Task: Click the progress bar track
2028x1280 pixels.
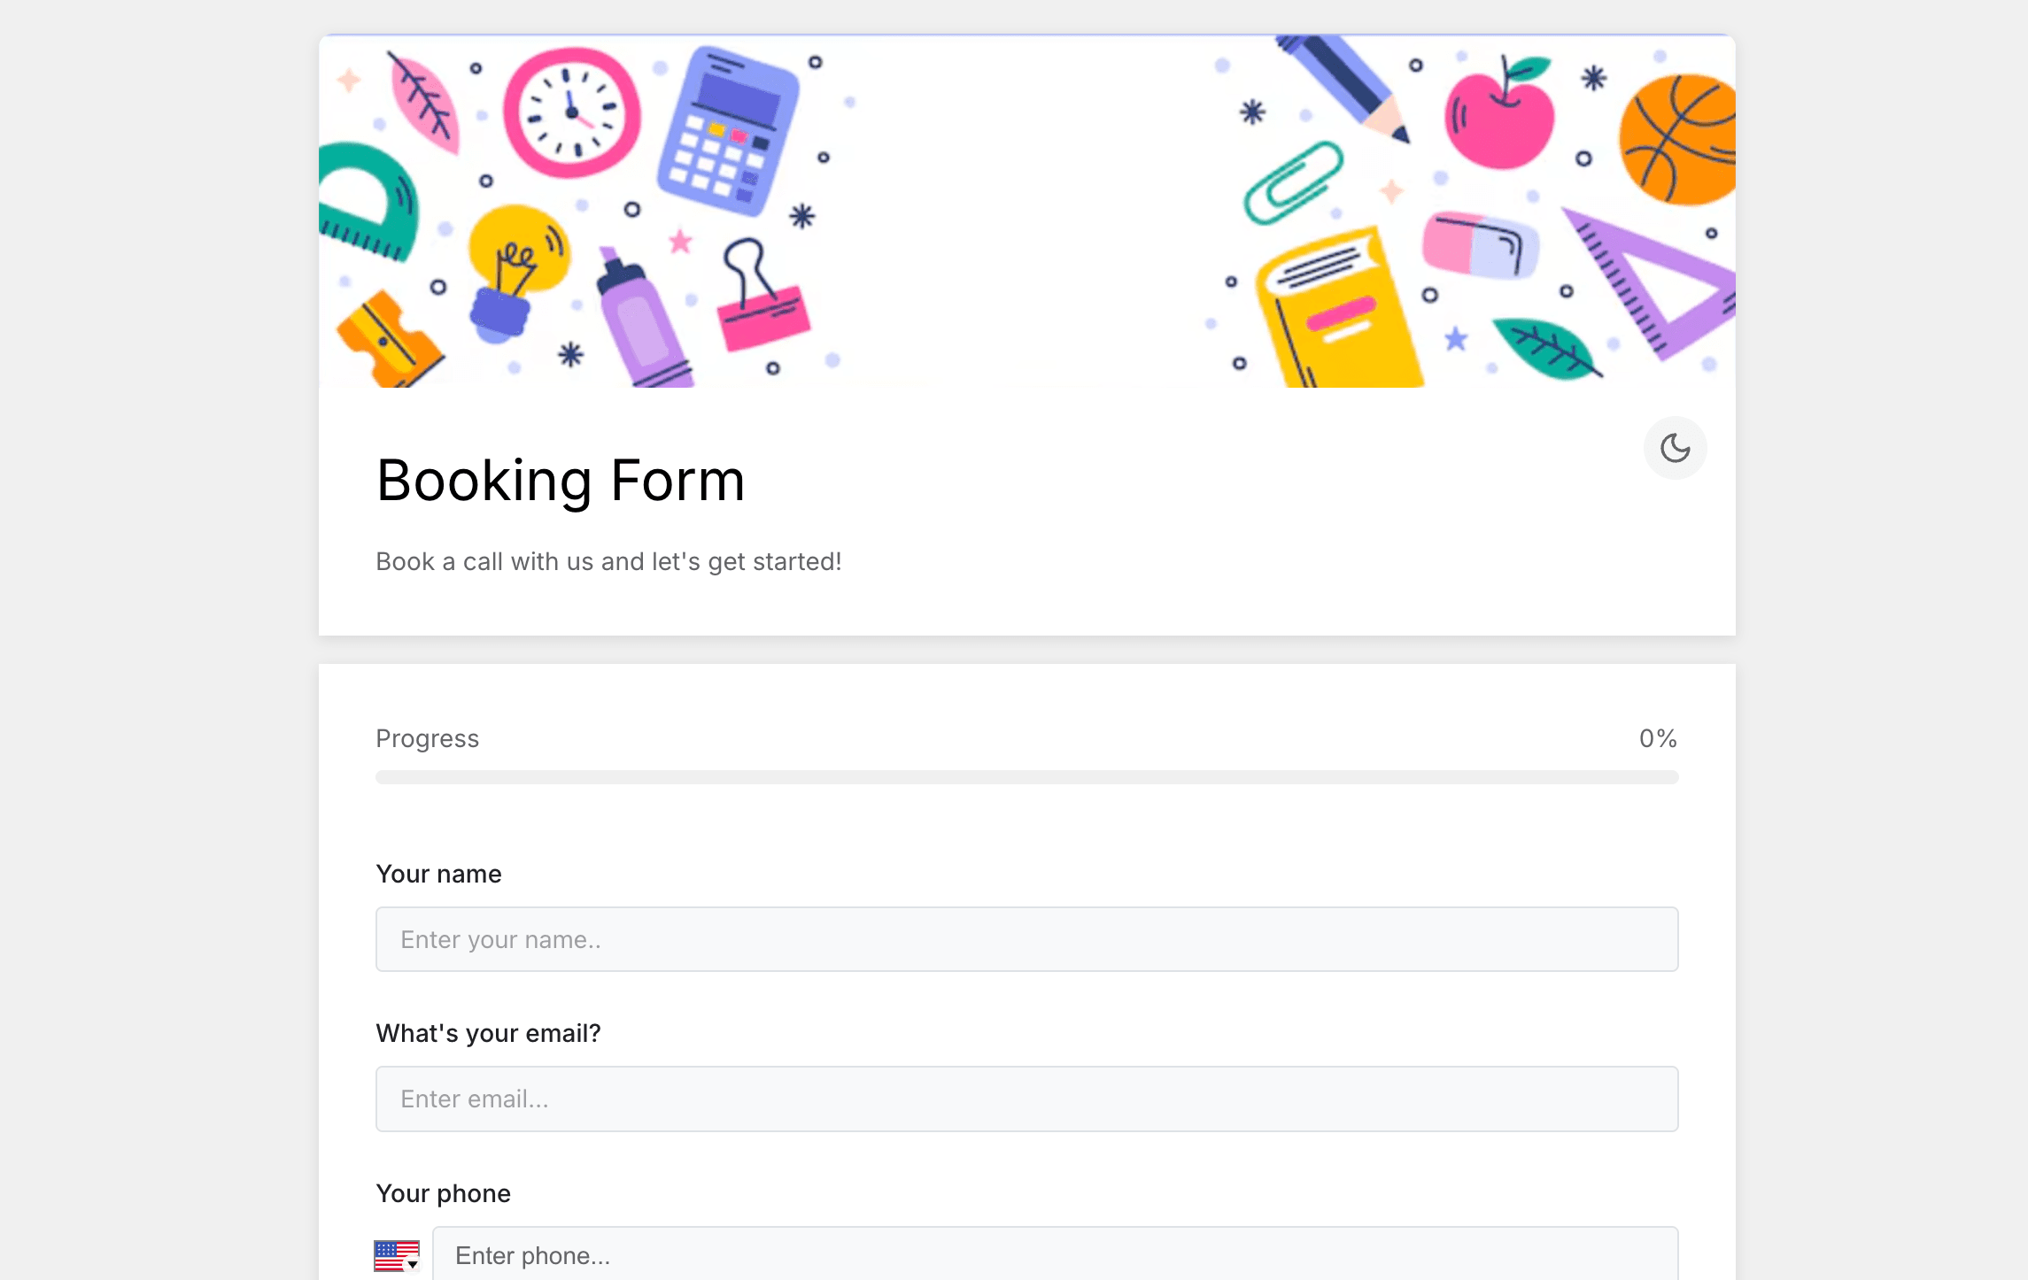Action: point(1027,776)
